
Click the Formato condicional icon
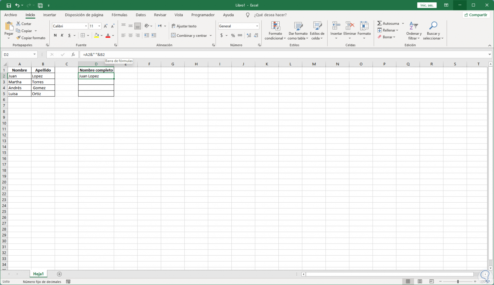click(275, 26)
